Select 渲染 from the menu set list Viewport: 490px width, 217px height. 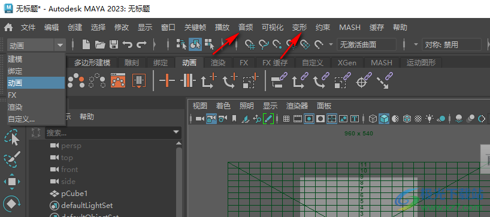click(37, 107)
